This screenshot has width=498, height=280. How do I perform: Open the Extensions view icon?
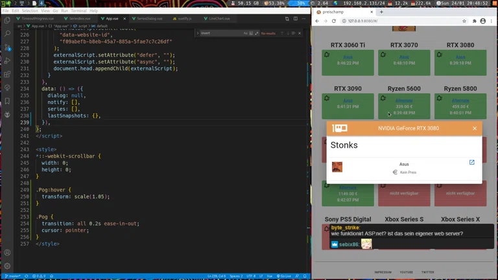coord(7,74)
